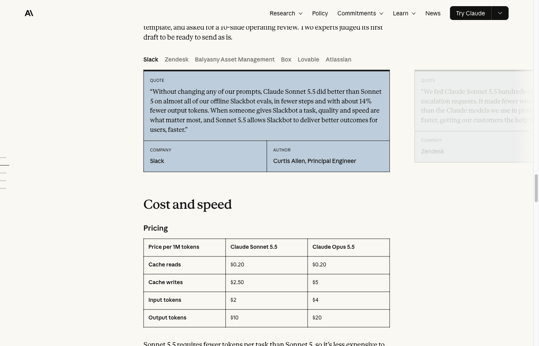Click the $2 input tokens price
539x346 pixels.
point(233,300)
